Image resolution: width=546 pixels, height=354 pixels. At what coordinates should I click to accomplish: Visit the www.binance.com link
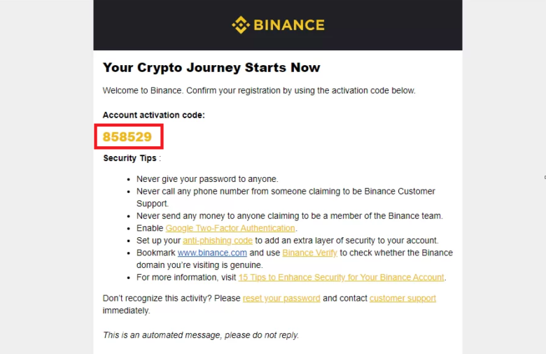212,253
